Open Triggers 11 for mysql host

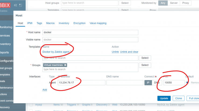click(x=73, y=105)
